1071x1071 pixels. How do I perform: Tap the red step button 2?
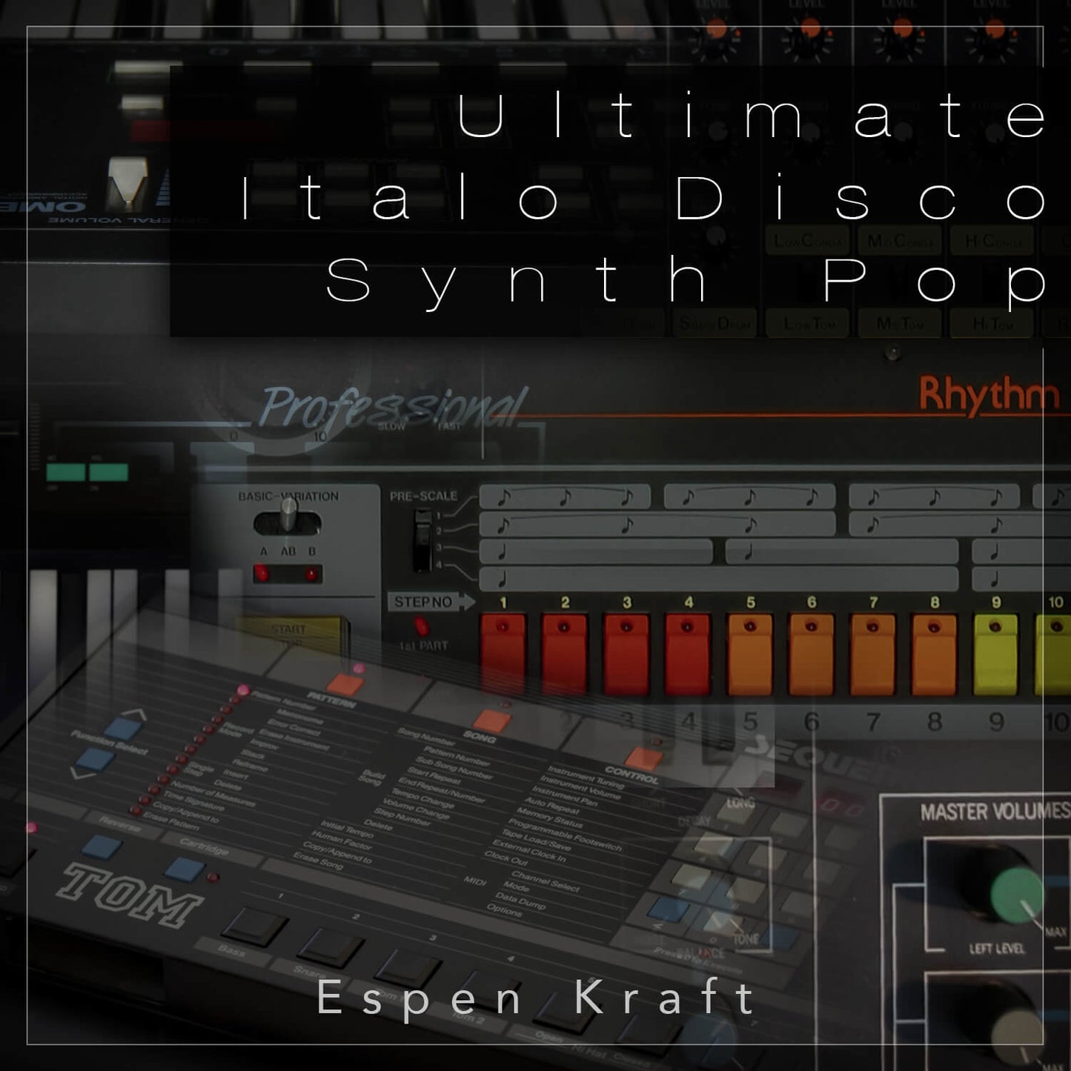(565, 654)
